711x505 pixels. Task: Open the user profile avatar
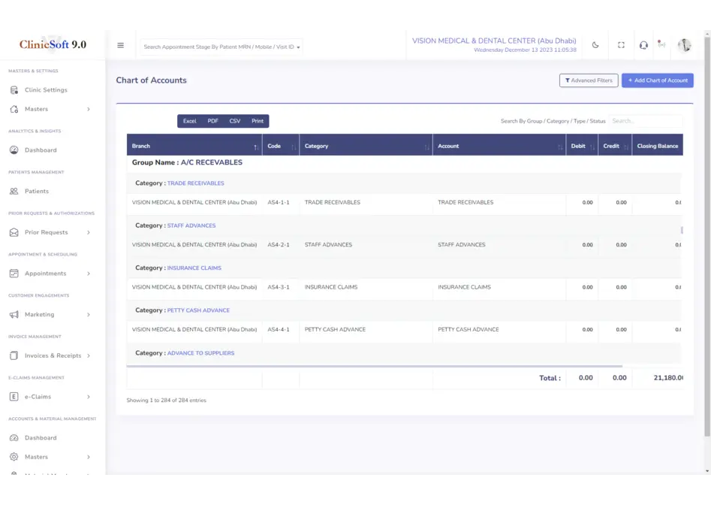[x=684, y=45]
